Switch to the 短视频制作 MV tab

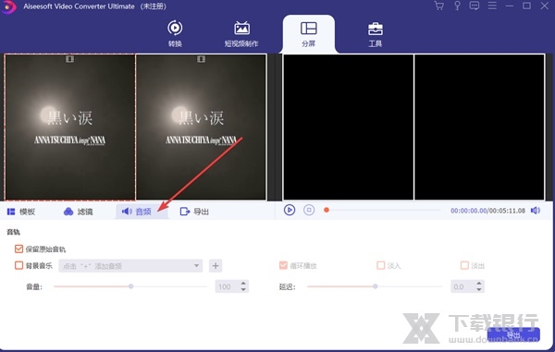tap(241, 34)
